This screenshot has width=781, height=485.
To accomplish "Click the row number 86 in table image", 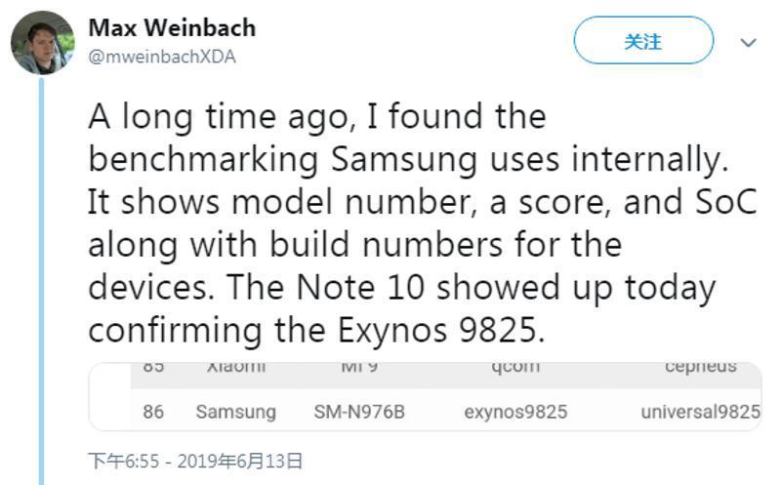I will pyautogui.click(x=153, y=412).
